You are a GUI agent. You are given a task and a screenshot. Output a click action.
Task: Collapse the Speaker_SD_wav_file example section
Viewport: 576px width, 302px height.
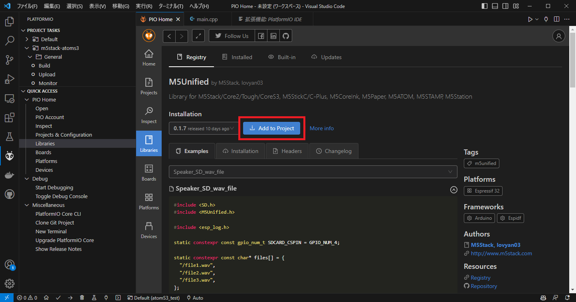(453, 190)
